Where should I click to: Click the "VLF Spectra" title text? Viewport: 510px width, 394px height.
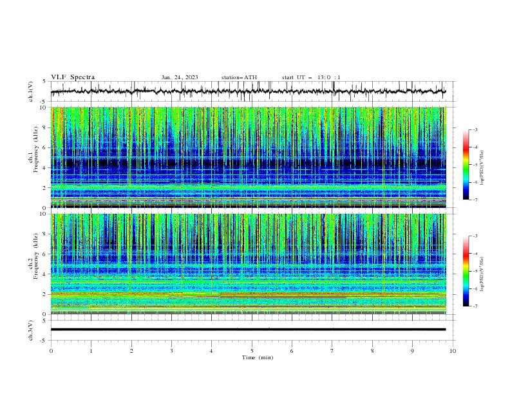coord(73,77)
